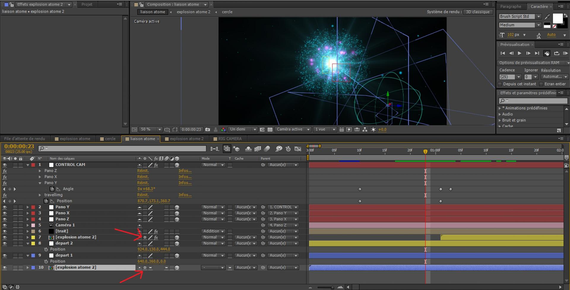This screenshot has width=570, height=290.
Task: Click the white fill color swatch
Action: point(557,18)
